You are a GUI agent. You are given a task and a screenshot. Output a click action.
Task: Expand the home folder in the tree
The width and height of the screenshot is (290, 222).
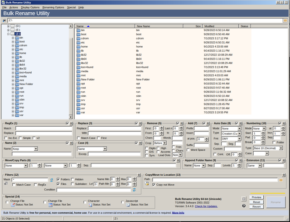click(x=13, y=53)
